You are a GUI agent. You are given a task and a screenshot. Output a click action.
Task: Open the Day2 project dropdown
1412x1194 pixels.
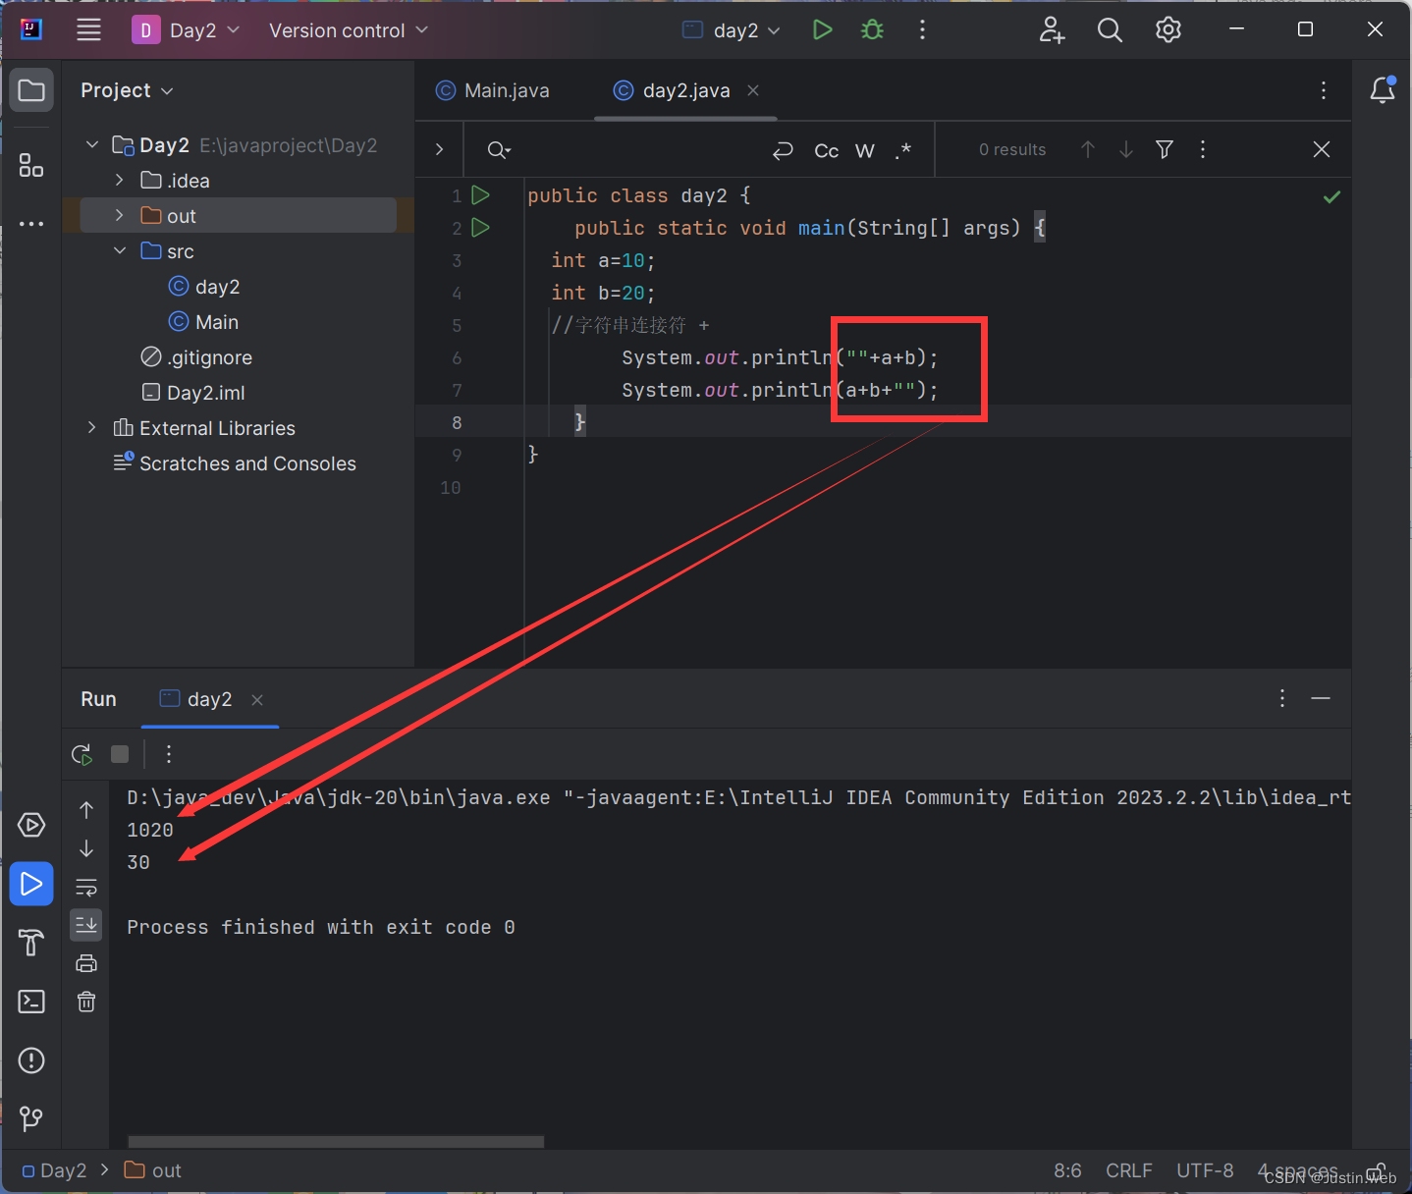[x=187, y=30]
